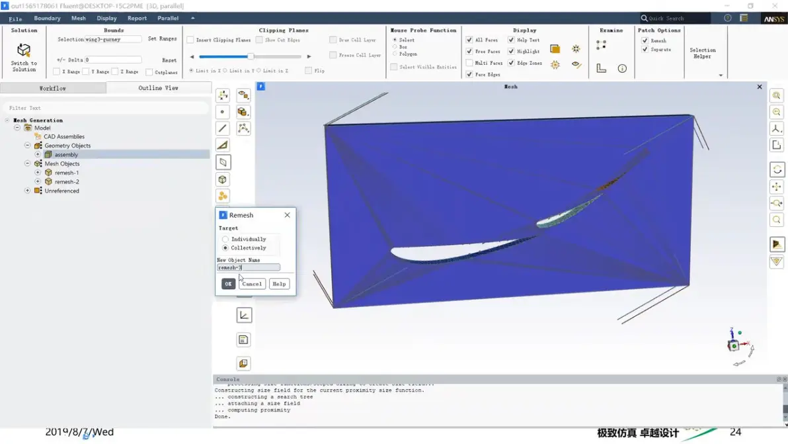This screenshot has height=444, width=788.
Task: Click the overlapping windows icon at toolbar bottom
Action: 244,363
